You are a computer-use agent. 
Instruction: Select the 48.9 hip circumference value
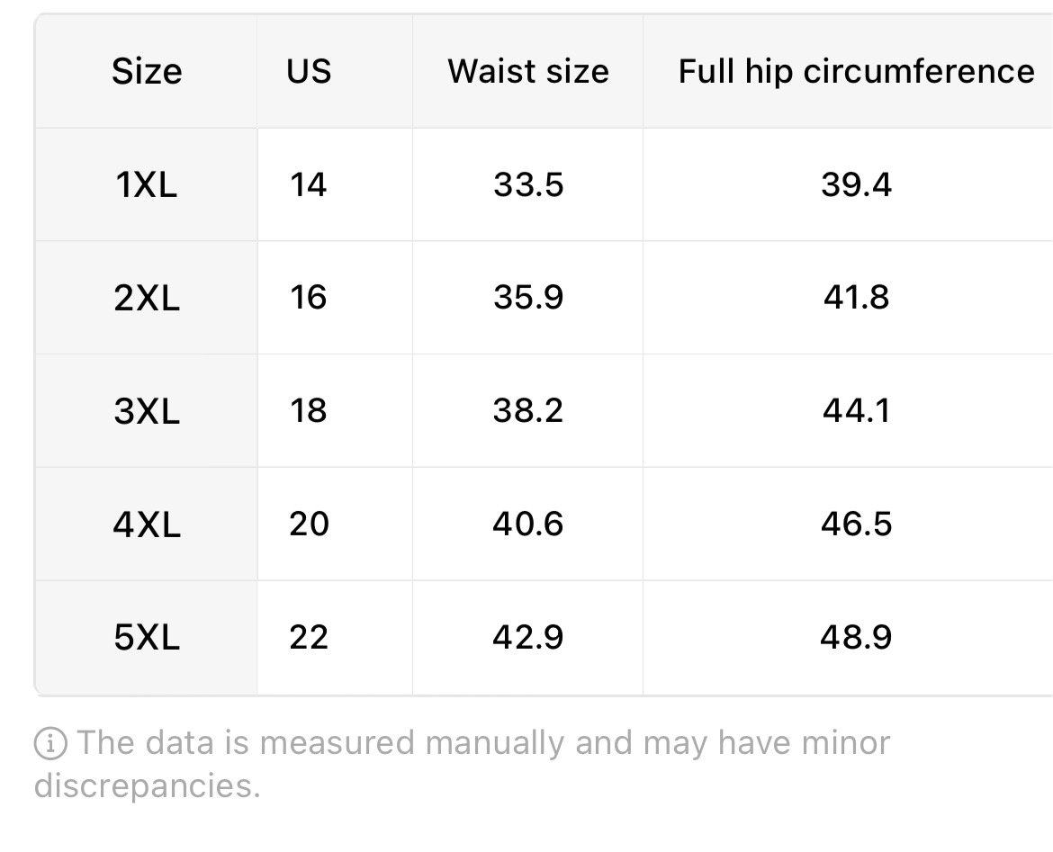tap(856, 637)
